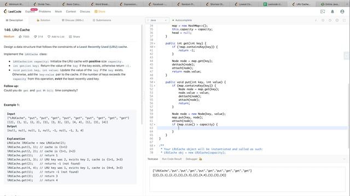Open the editor settings gear
The width and height of the screenshot is (350, 196).
[x=337, y=20]
